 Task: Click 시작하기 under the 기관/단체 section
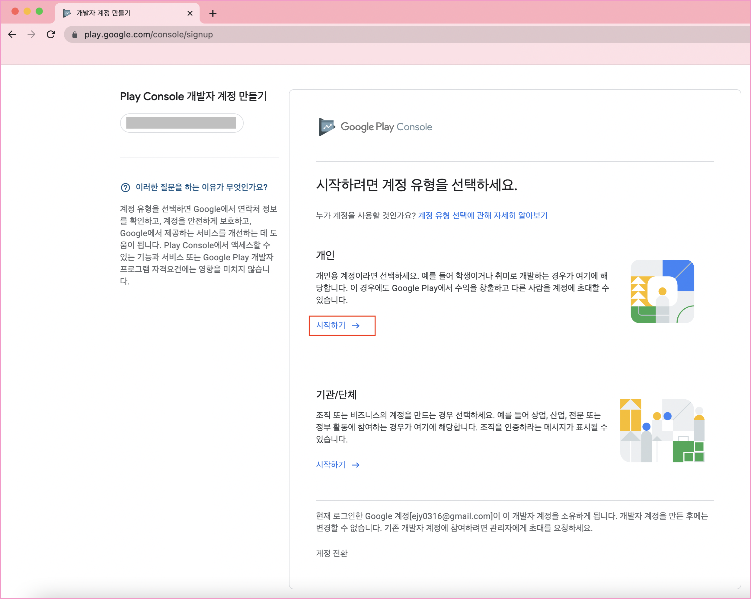tap(331, 465)
